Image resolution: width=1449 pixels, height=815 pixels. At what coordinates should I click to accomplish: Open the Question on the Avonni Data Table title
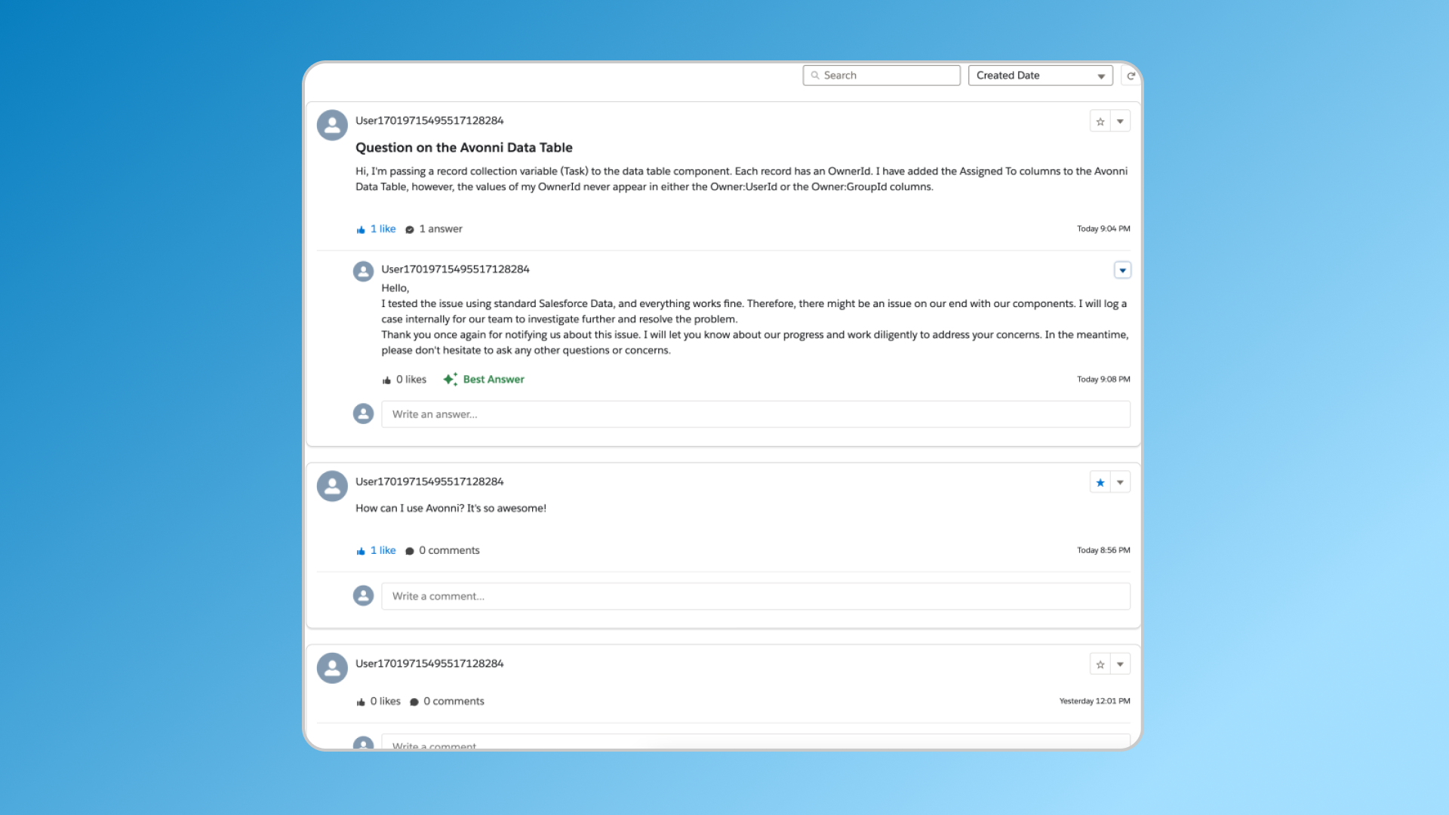(463, 148)
